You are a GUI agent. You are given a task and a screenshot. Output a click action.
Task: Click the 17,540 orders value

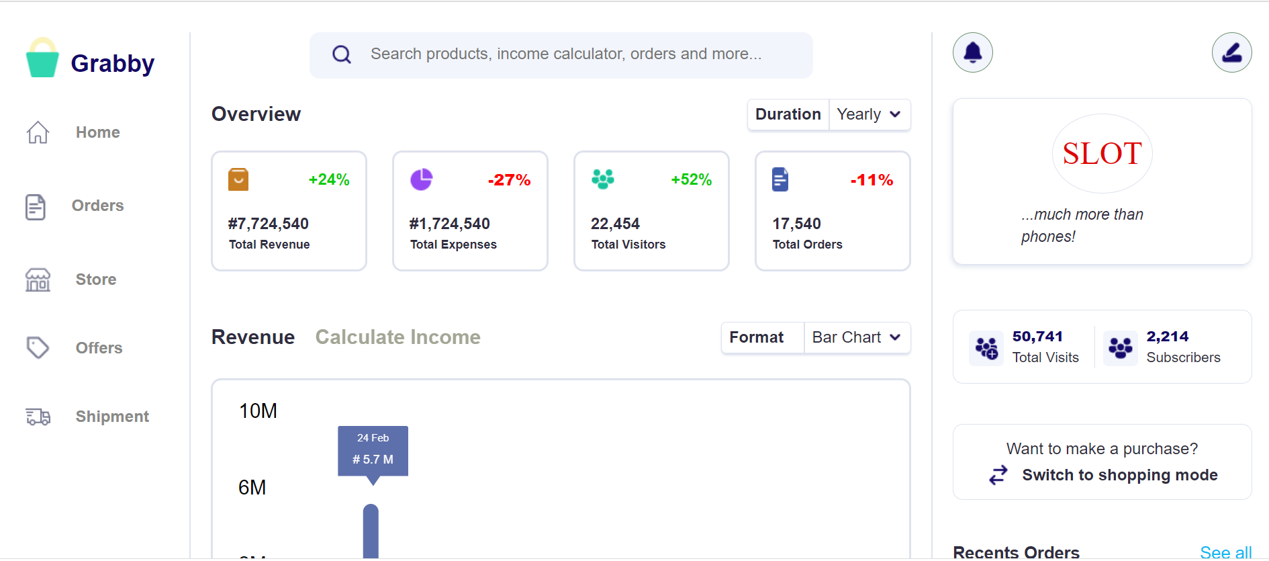tap(797, 224)
